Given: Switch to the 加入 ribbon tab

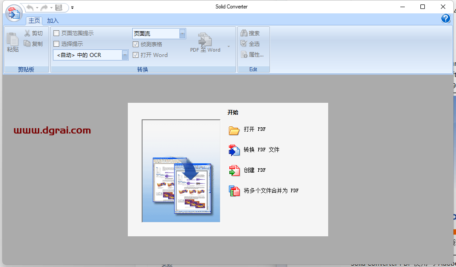Looking at the screenshot, I should pos(53,20).
